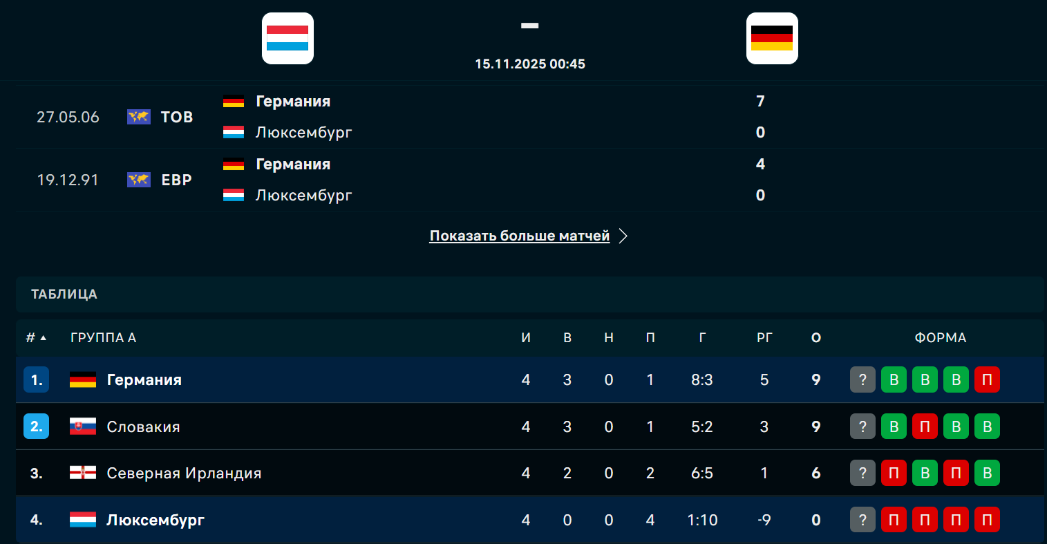
Task: Click the ГРУППА А column header
Action: point(103,338)
